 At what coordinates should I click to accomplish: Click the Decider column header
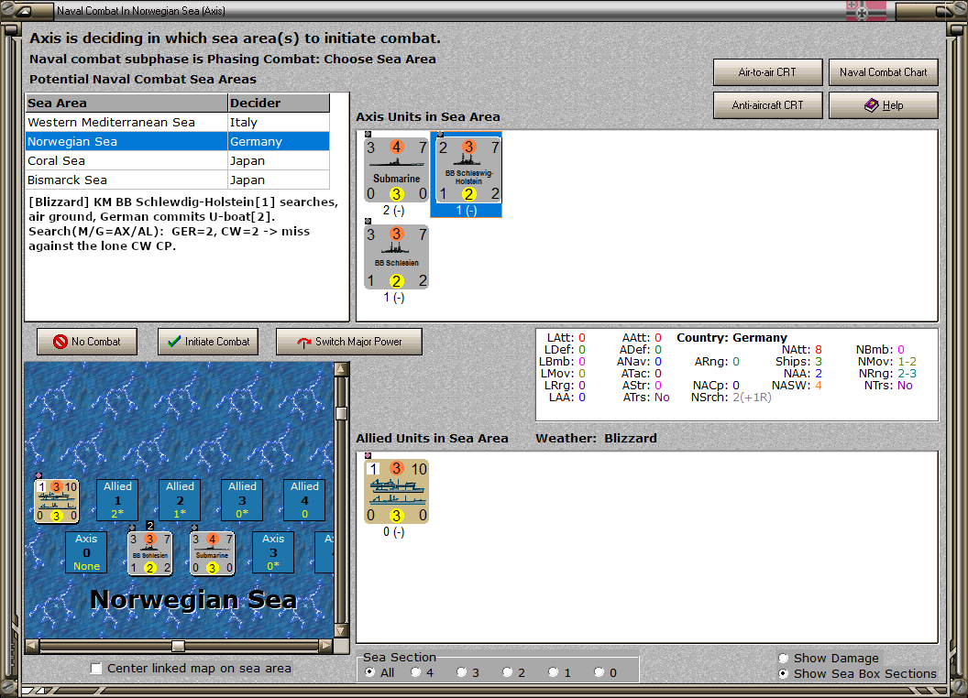pos(279,104)
